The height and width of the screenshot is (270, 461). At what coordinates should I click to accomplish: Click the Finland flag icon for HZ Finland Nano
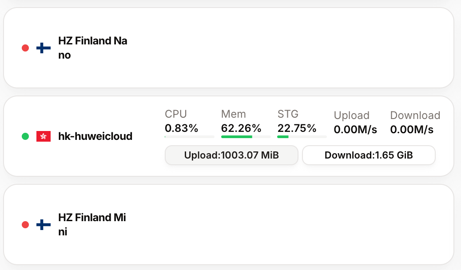[x=44, y=48]
